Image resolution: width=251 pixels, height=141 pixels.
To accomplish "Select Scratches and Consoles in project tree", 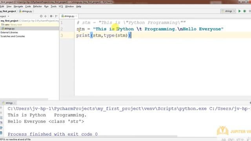I will 13,36.
